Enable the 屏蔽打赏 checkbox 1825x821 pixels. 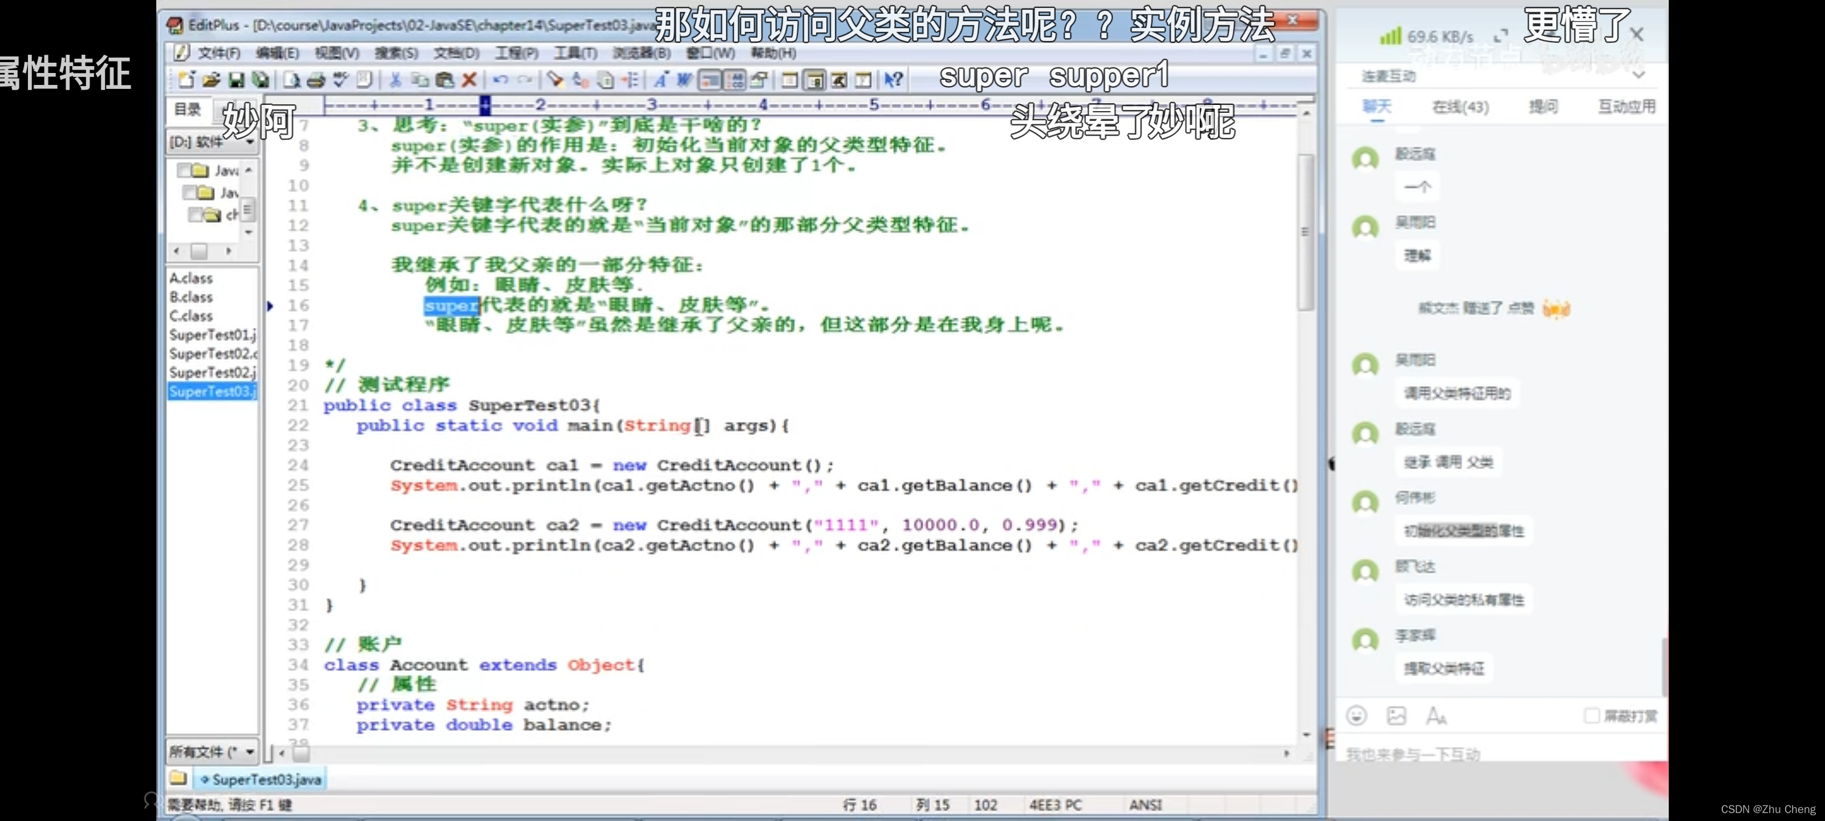1591,716
